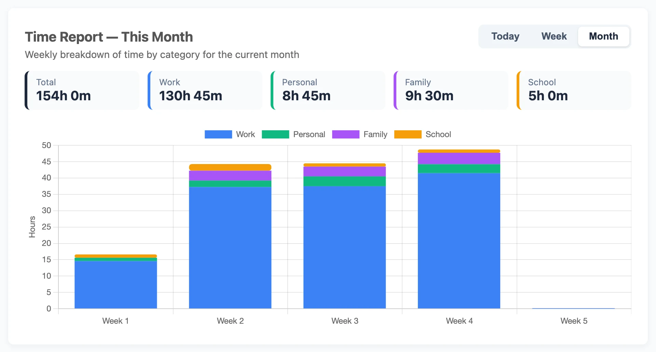This screenshot has width=656, height=352.
Task: Click the blue Work legend swatch
Action: tap(218, 134)
